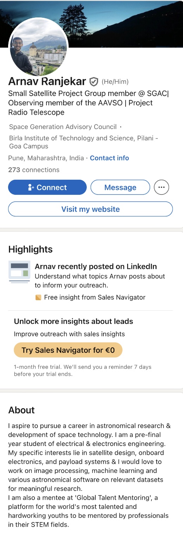Screen dimensions: 183x538
Task: Click Visit my website button
Action: tap(90, 209)
